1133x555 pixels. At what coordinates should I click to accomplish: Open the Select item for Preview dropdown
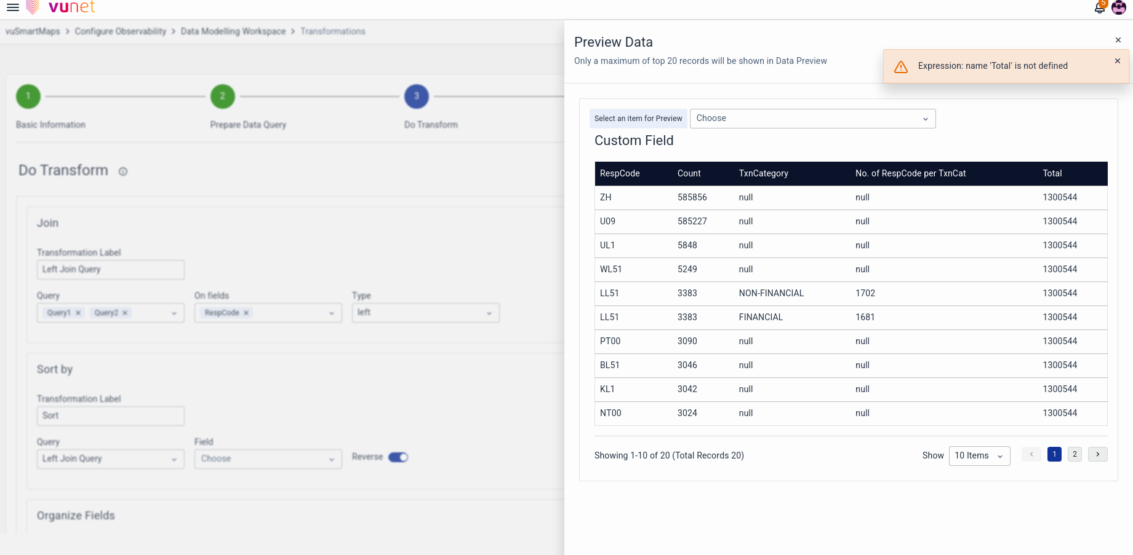(812, 119)
